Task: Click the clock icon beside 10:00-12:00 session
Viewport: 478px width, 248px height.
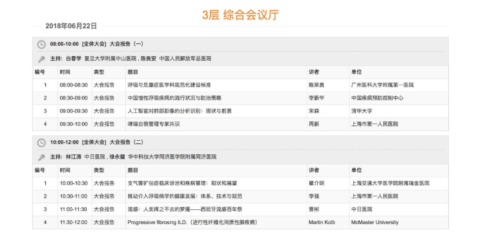Action: pos(41,143)
